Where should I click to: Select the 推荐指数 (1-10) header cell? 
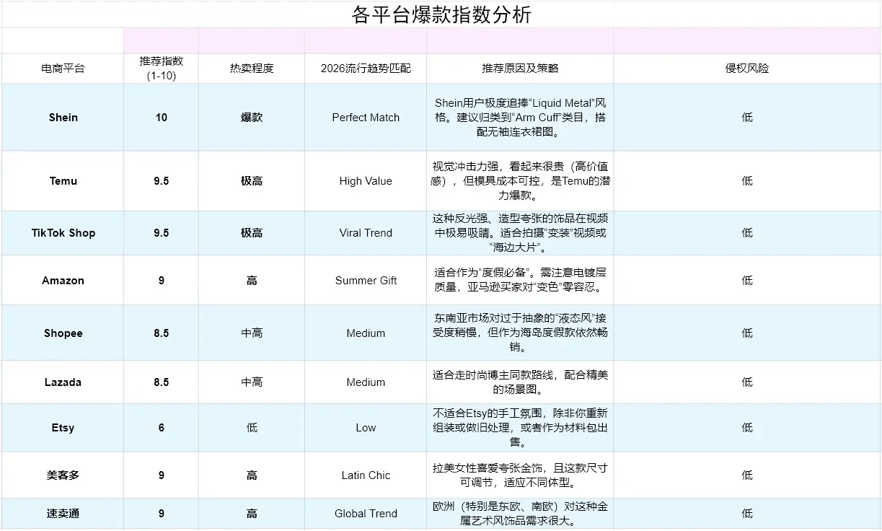point(162,69)
